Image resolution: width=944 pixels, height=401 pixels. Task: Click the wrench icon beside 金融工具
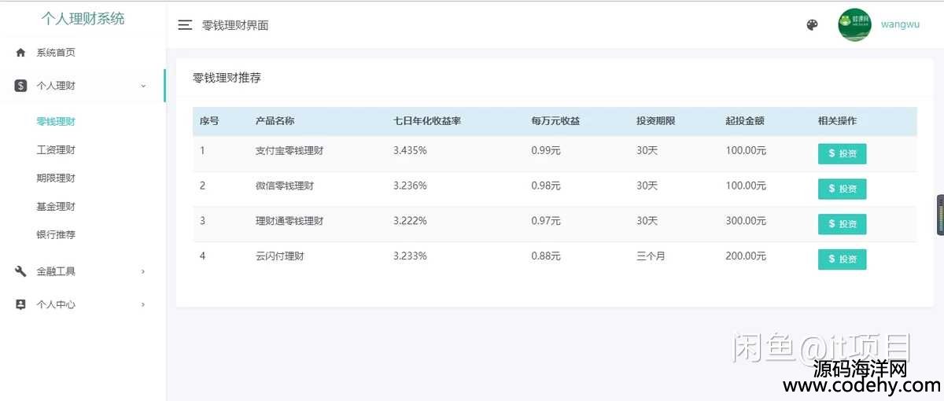coord(21,271)
